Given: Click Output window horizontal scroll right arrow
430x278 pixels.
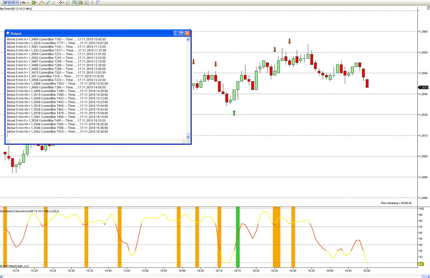Looking at the screenshot, I should coord(184,141).
